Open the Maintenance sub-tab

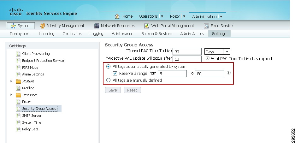122,34
